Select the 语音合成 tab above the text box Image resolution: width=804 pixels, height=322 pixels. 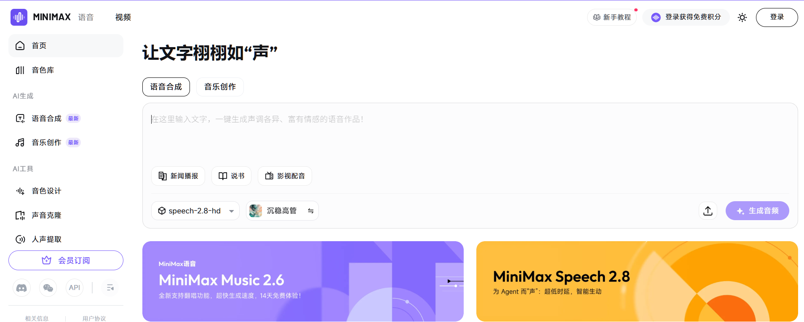click(166, 87)
